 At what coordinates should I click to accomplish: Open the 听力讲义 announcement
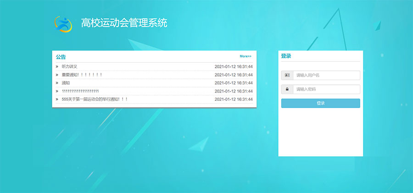(x=70, y=66)
